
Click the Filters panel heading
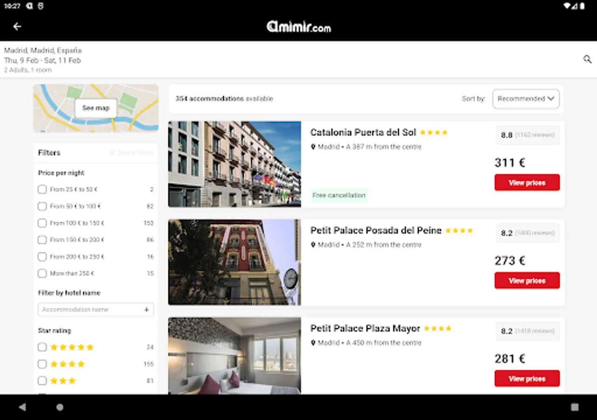click(x=49, y=153)
